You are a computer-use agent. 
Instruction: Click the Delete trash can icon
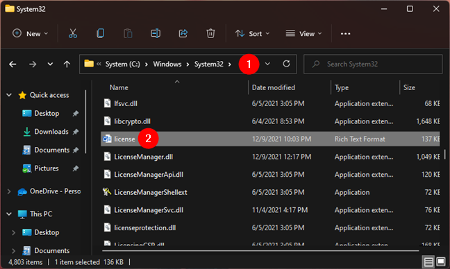(x=210, y=33)
